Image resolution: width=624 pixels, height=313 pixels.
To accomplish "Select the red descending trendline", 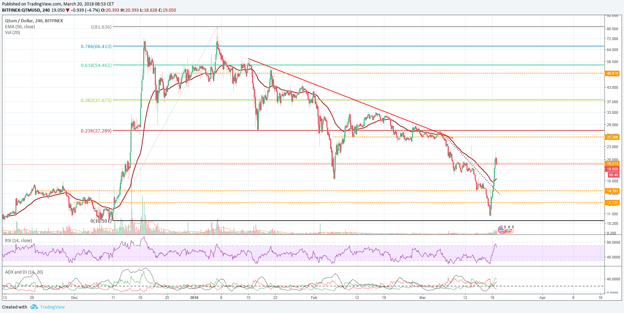I will pyautogui.click(x=351, y=98).
